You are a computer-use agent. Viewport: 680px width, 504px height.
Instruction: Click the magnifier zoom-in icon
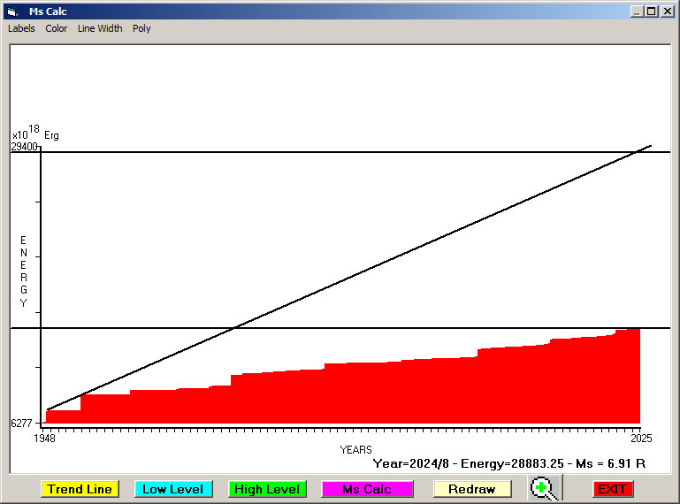(x=544, y=488)
